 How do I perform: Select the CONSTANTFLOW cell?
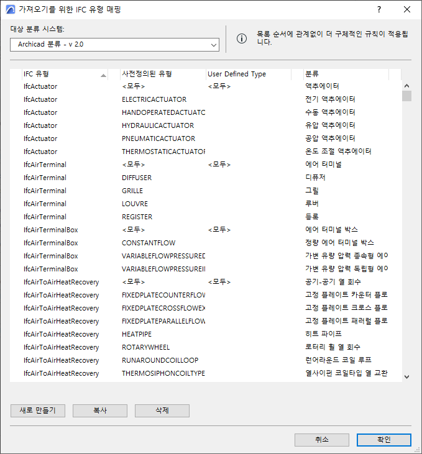[x=149, y=243]
